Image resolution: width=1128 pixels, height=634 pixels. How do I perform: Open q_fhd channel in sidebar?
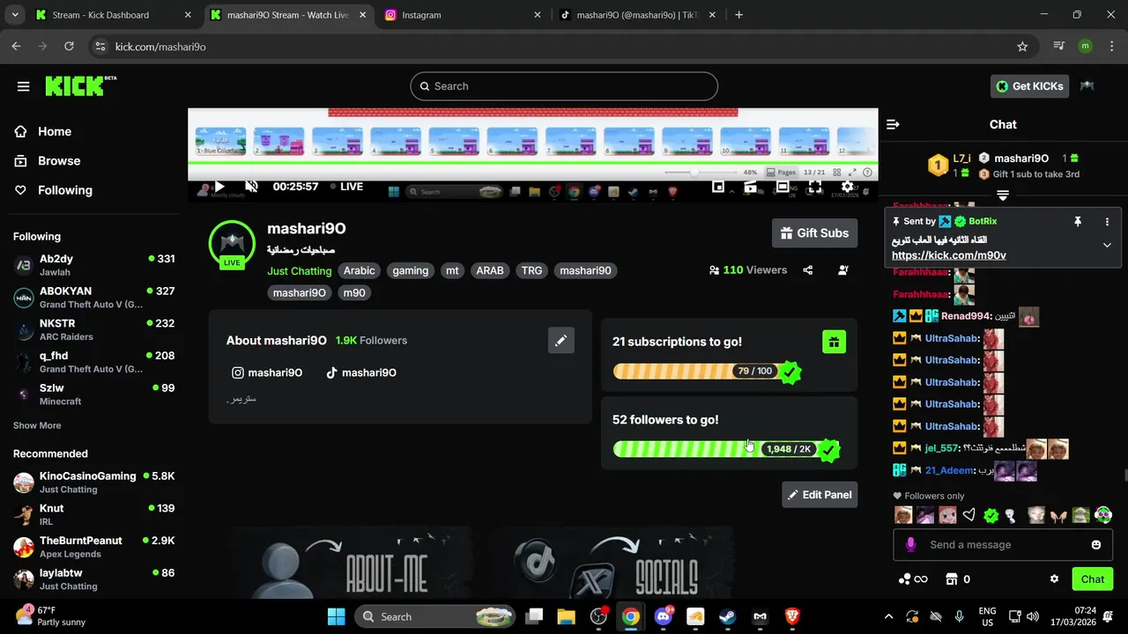tap(93, 362)
